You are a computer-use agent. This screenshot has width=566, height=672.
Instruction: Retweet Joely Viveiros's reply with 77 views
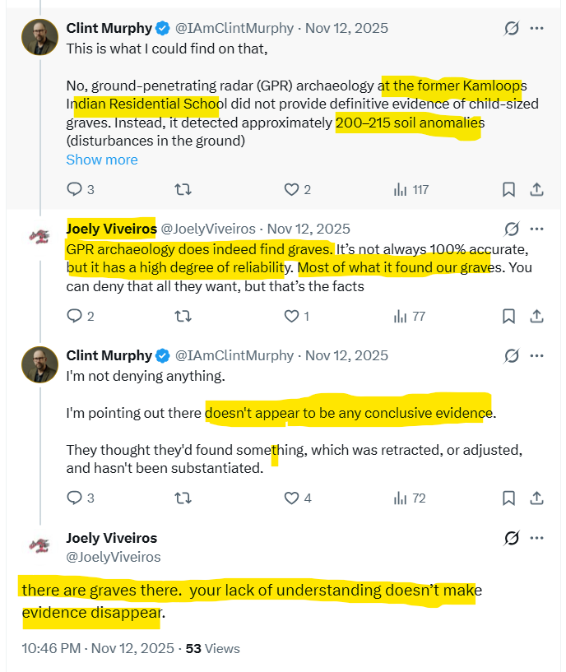click(184, 316)
